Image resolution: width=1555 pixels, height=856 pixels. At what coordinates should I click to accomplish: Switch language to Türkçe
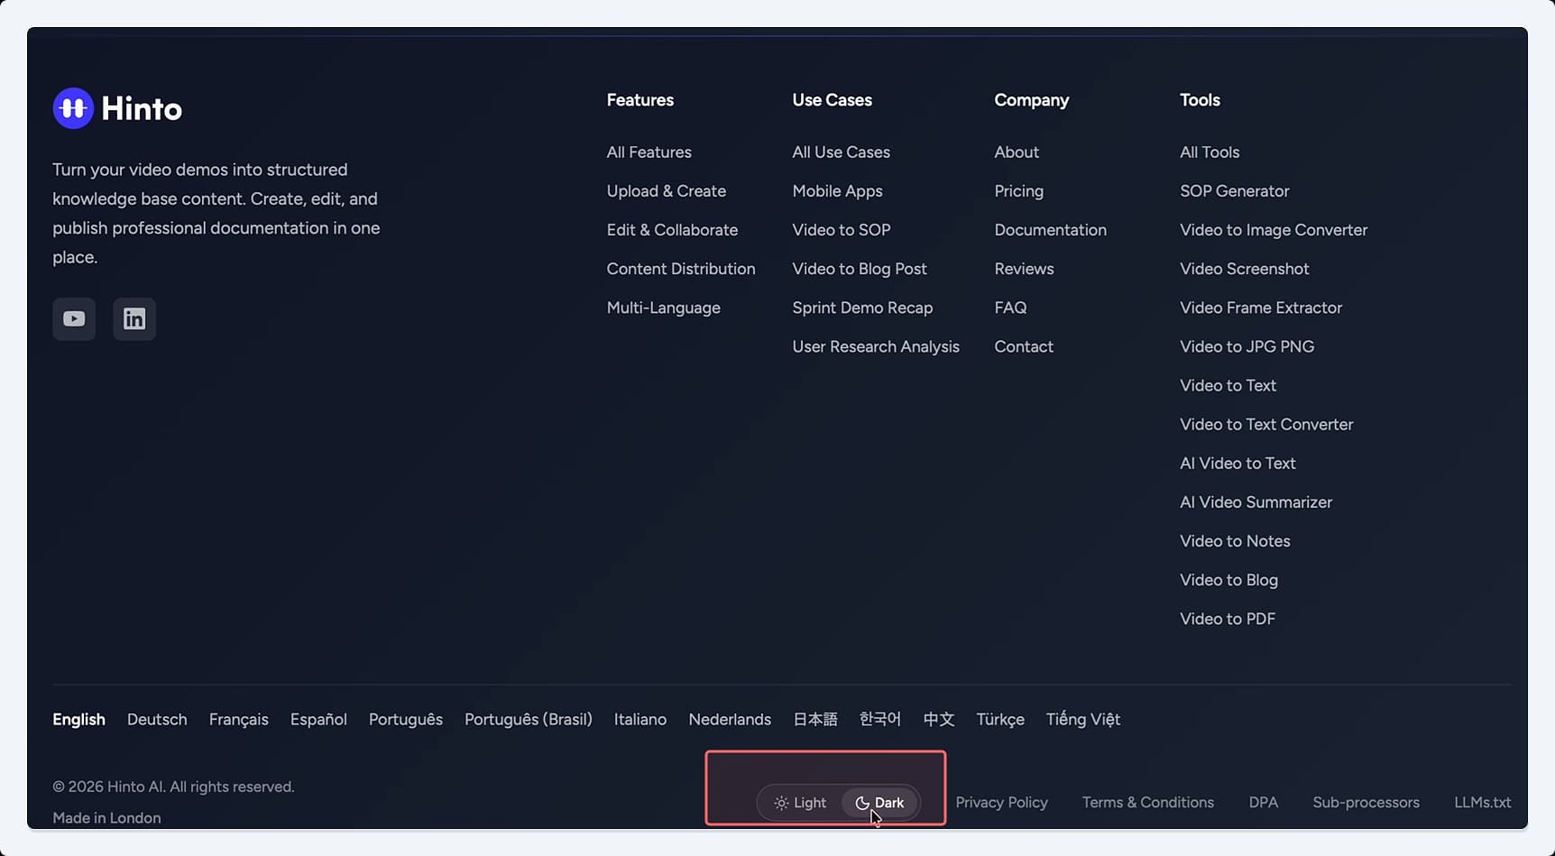click(x=1000, y=720)
